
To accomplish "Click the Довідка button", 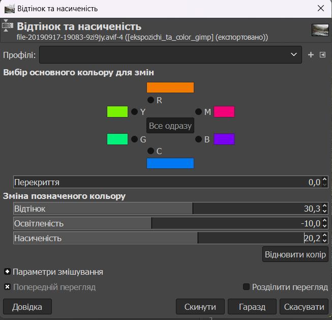I will click(x=27, y=307).
